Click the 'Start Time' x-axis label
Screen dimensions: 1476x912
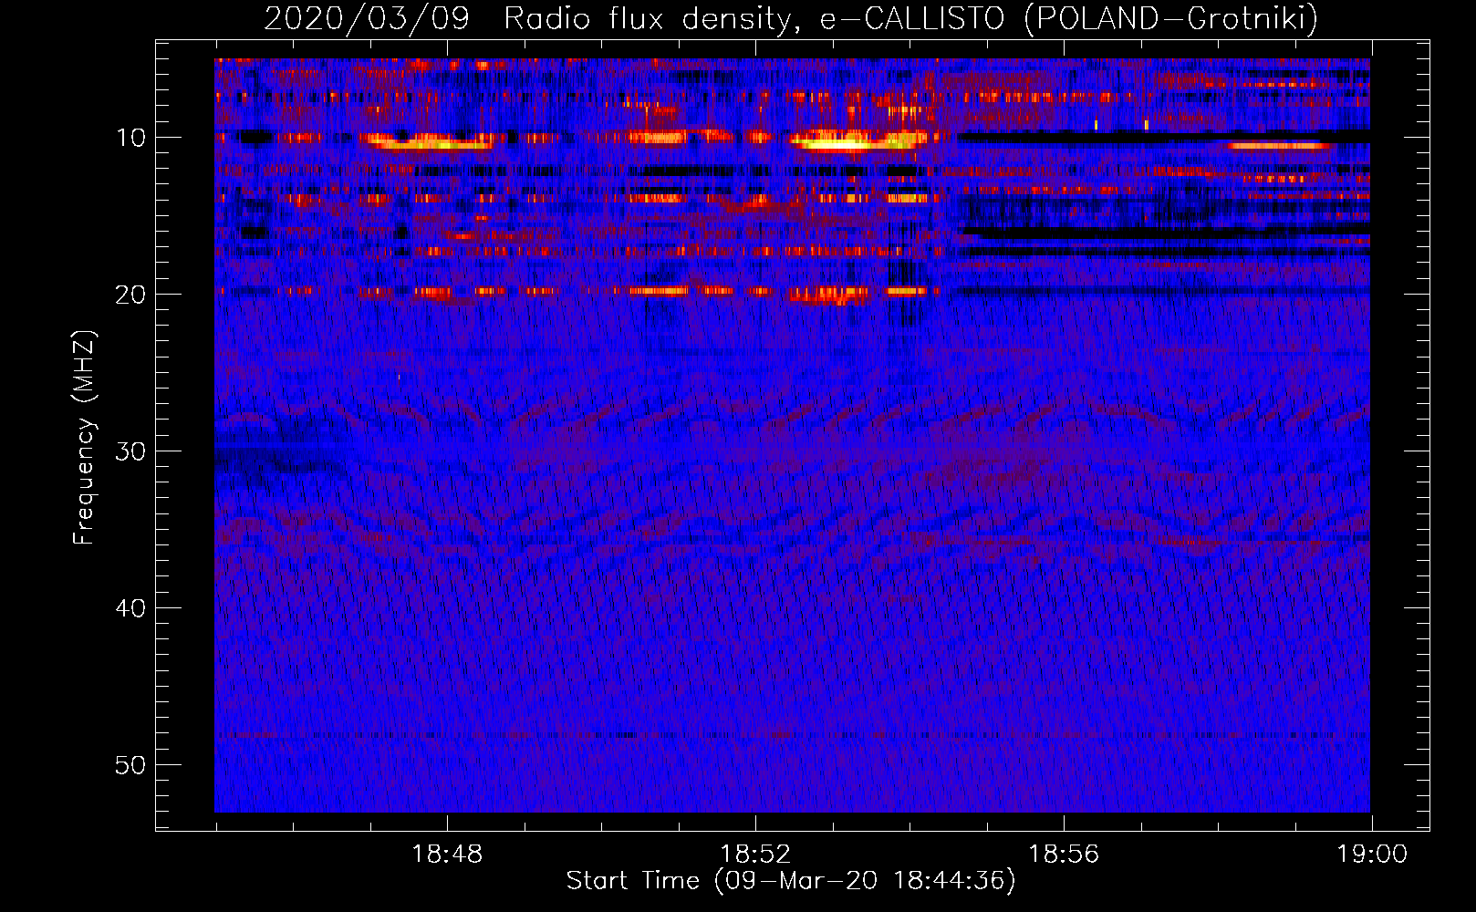tap(791, 881)
